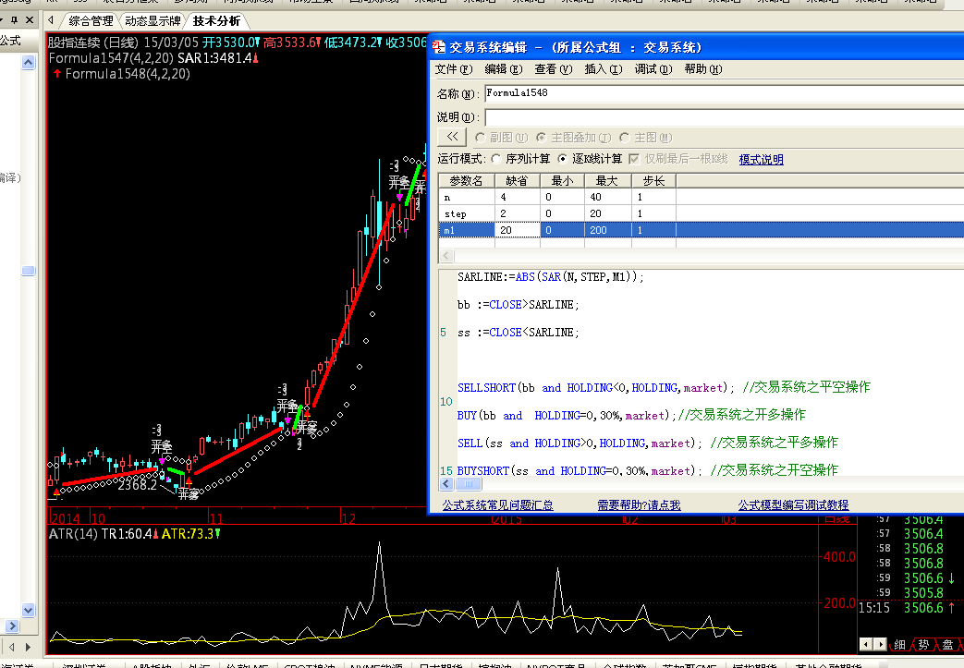The image size is (964, 668).
Task: Open the 插入 menu in editor
Action: 604,68
